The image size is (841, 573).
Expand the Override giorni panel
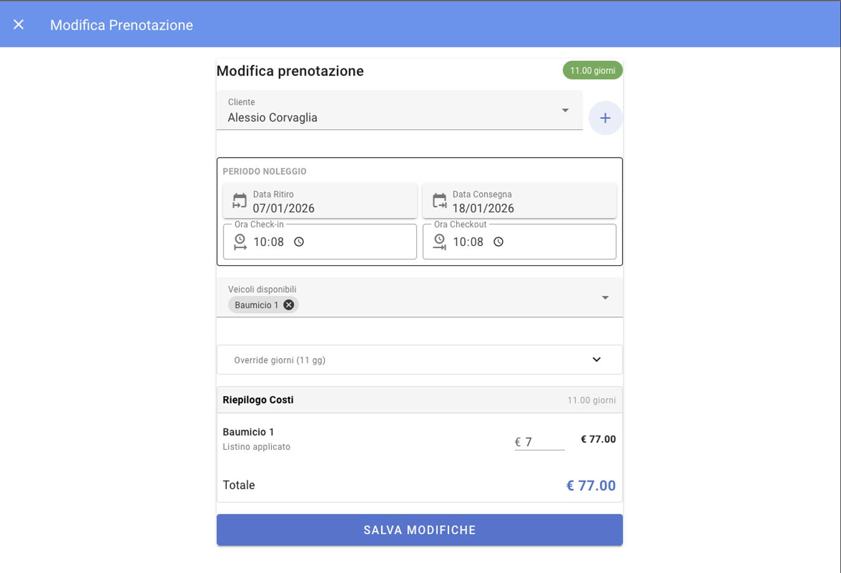(x=419, y=359)
